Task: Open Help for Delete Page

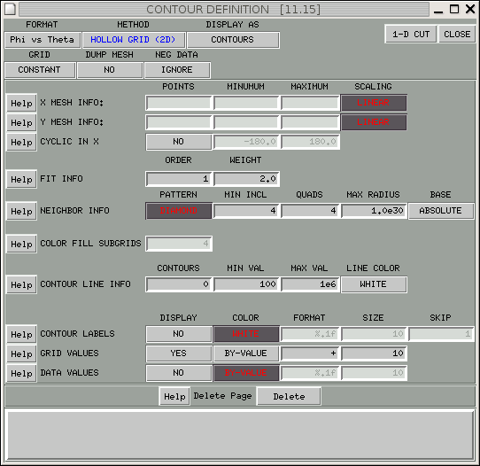Action: pos(174,397)
